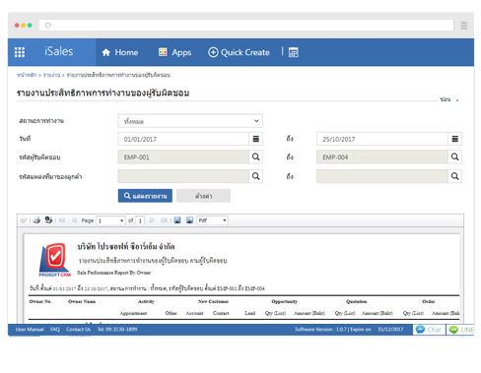Click second breadcrumb link

(x=51, y=75)
